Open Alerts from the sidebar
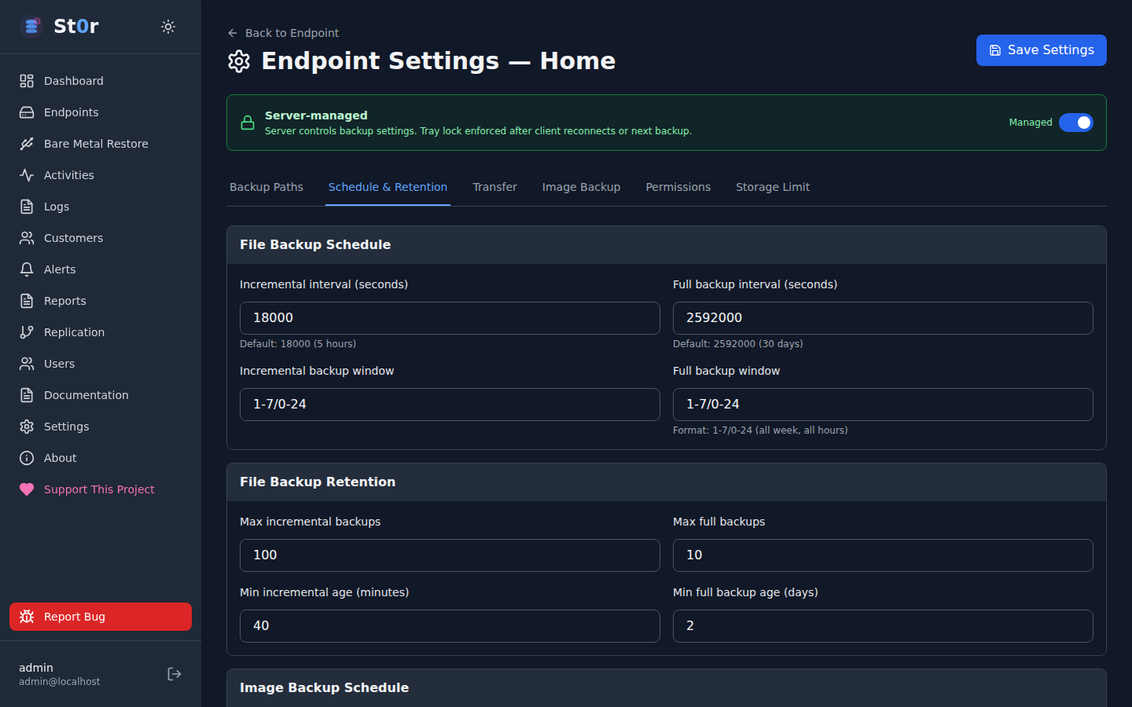1132x707 pixels. click(60, 269)
